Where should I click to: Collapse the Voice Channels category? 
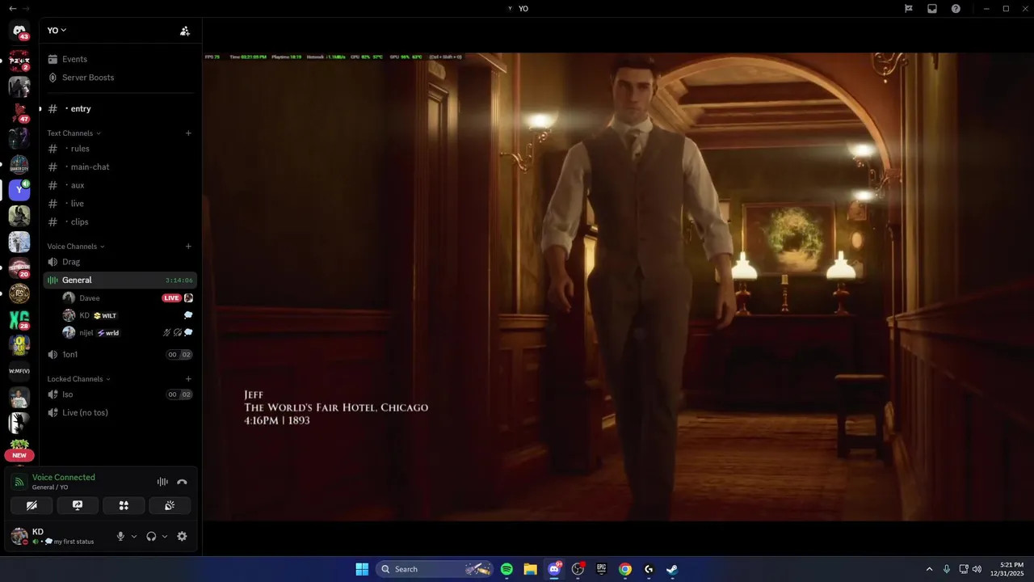(75, 247)
